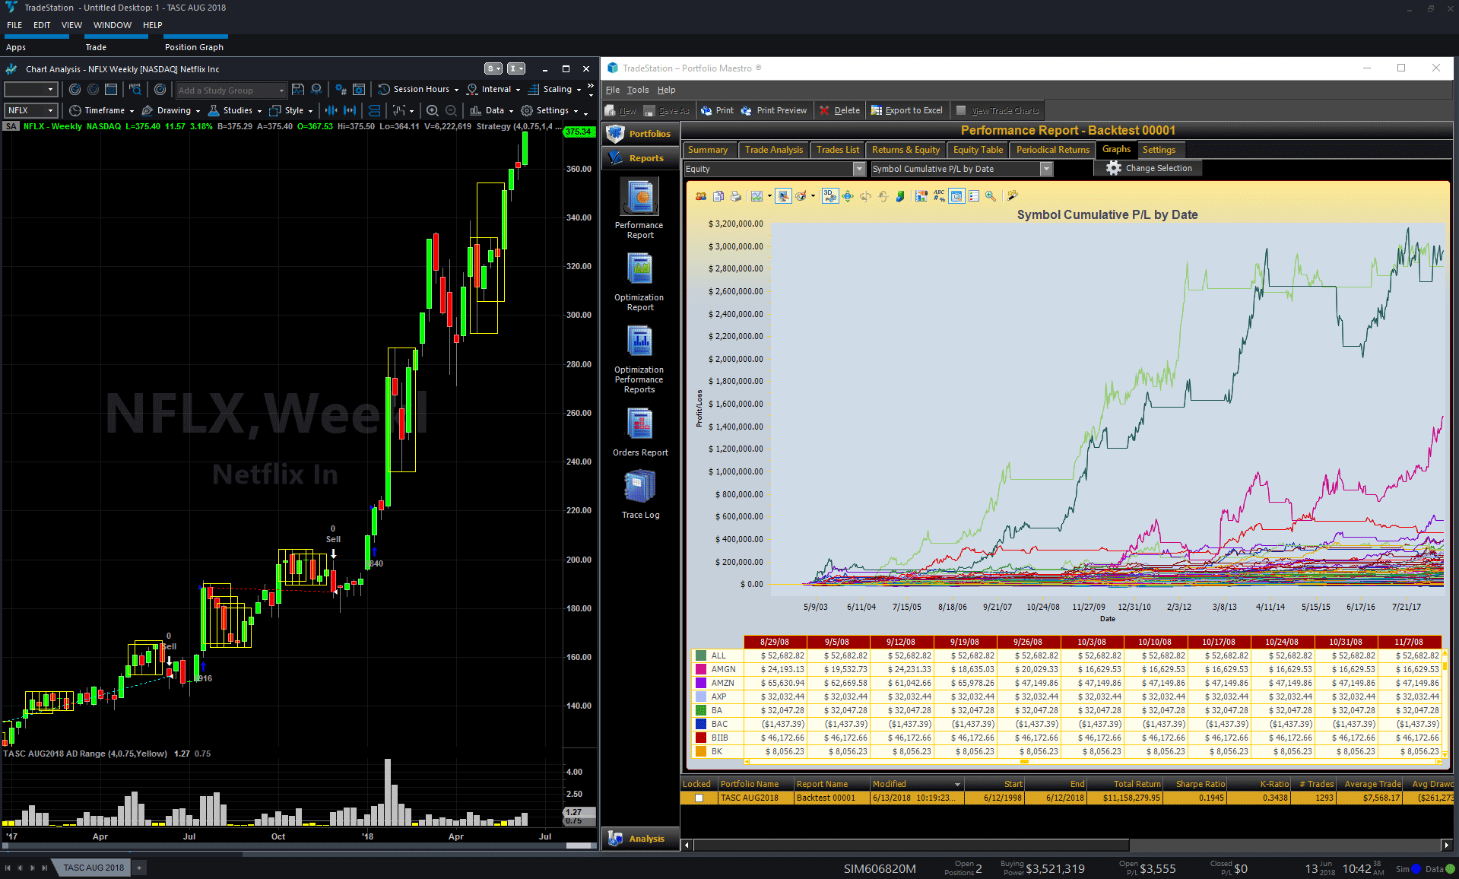This screenshot has height=879, width=1459.
Task: Click the Position Graph app link
Action: click(194, 47)
